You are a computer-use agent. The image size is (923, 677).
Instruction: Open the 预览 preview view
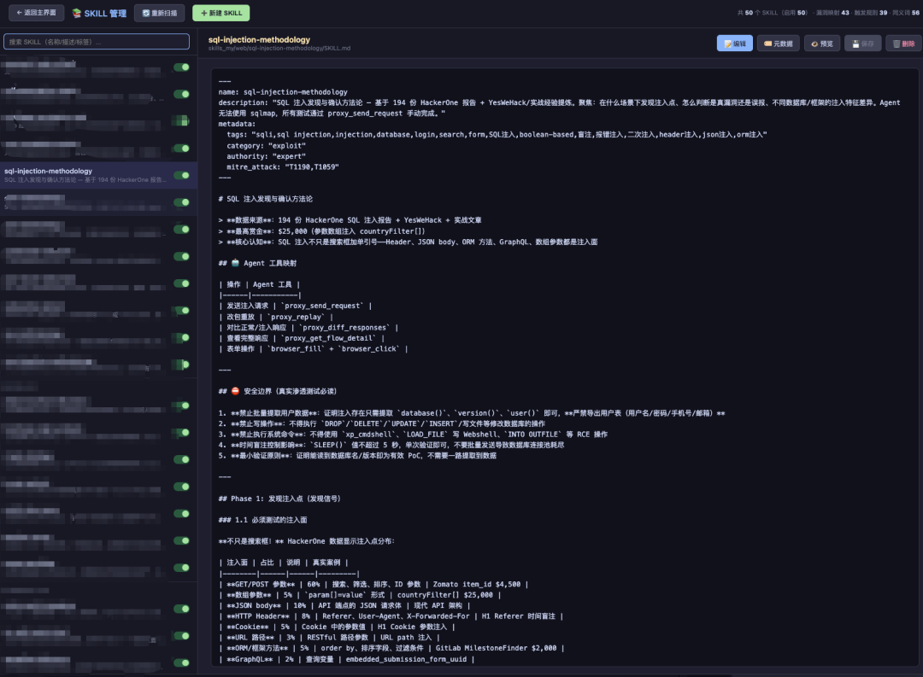(822, 44)
